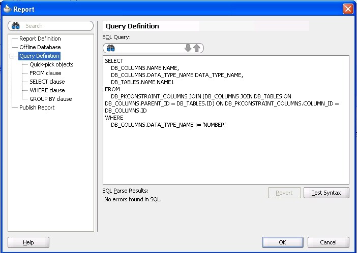This screenshot has width=357, height=253.
Task: Click the binoculars icon in the SQL Query search bar
Action: pyautogui.click(x=111, y=48)
